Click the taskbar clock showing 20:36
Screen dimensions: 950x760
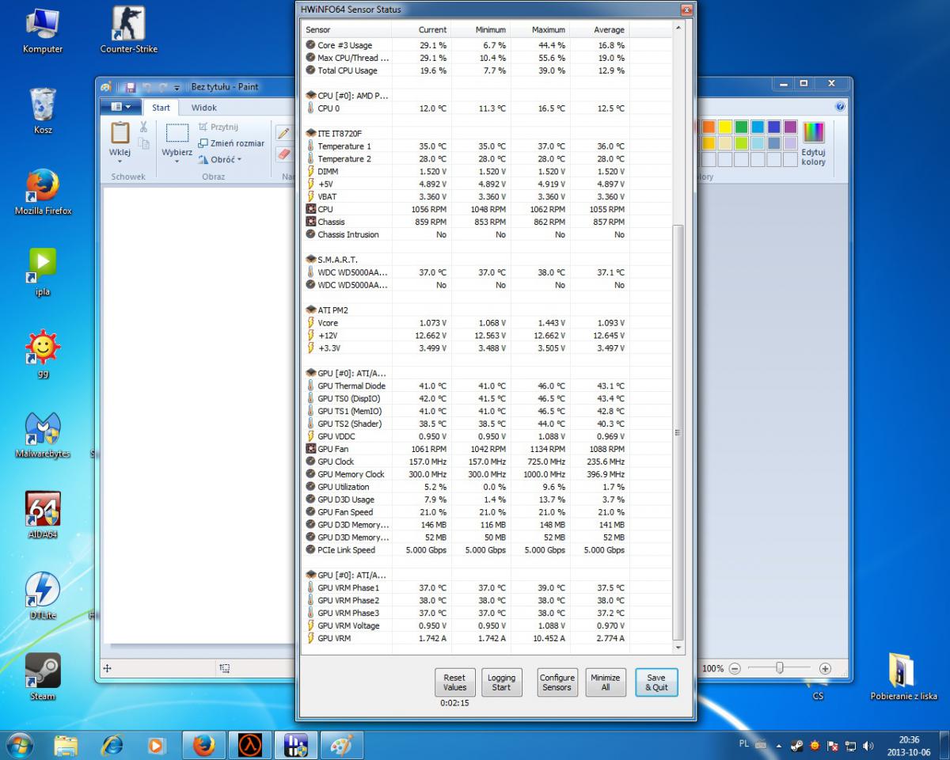click(909, 746)
